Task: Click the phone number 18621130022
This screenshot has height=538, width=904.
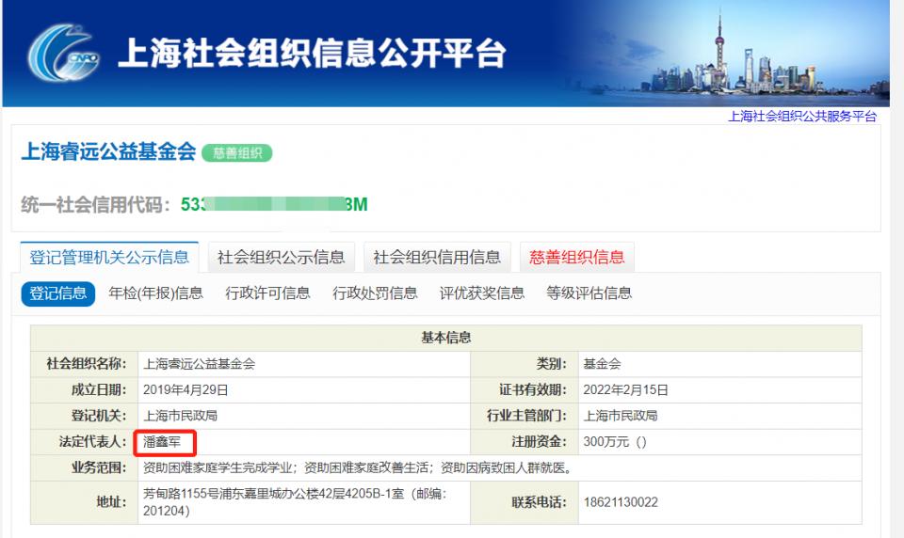Action: (621, 502)
